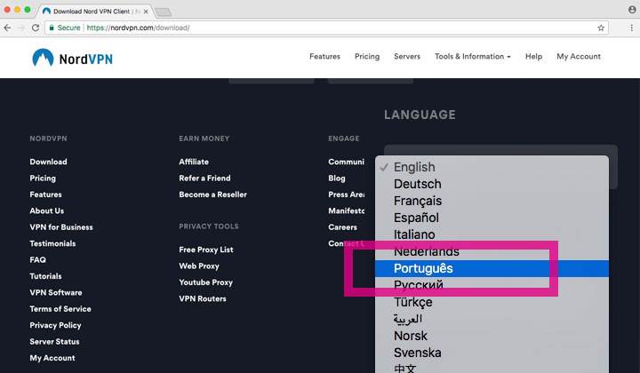Open the VPN for Business link
The image size is (640, 373).
click(60, 227)
